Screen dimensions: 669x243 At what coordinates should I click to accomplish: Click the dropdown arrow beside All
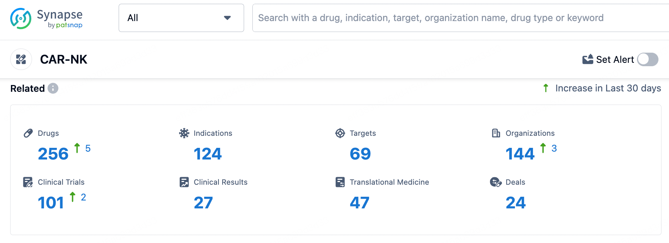pyautogui.click(x=227, y=18)
